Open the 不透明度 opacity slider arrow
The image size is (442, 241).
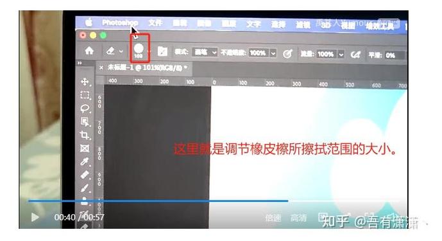point(273,53)
